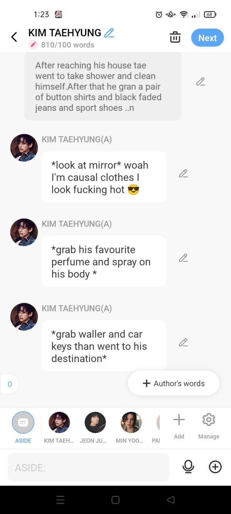Tap the microphone voice input icon

(x=188, y=467)
